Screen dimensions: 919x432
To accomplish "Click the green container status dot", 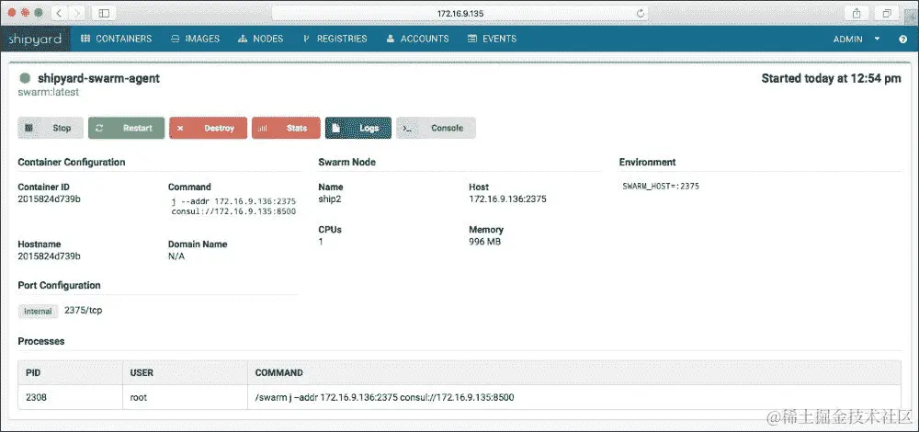I will point(25,78).
